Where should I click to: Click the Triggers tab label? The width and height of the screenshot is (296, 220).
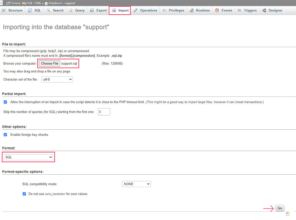pos(250,11)
